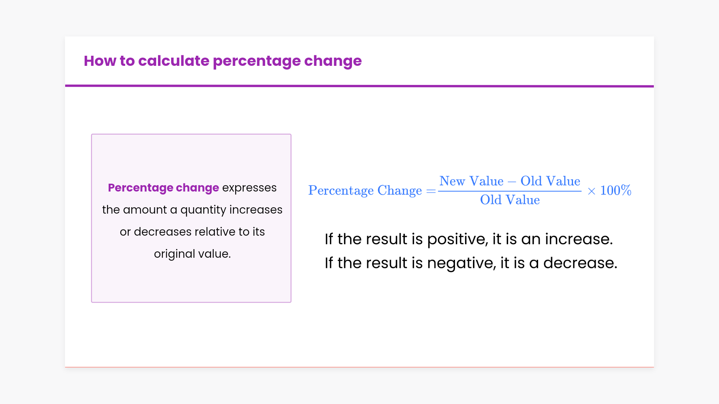Screen dimensions: 719x404
Task: Click the word 'increase.' in the first sentence
Action: coord(579,239)
